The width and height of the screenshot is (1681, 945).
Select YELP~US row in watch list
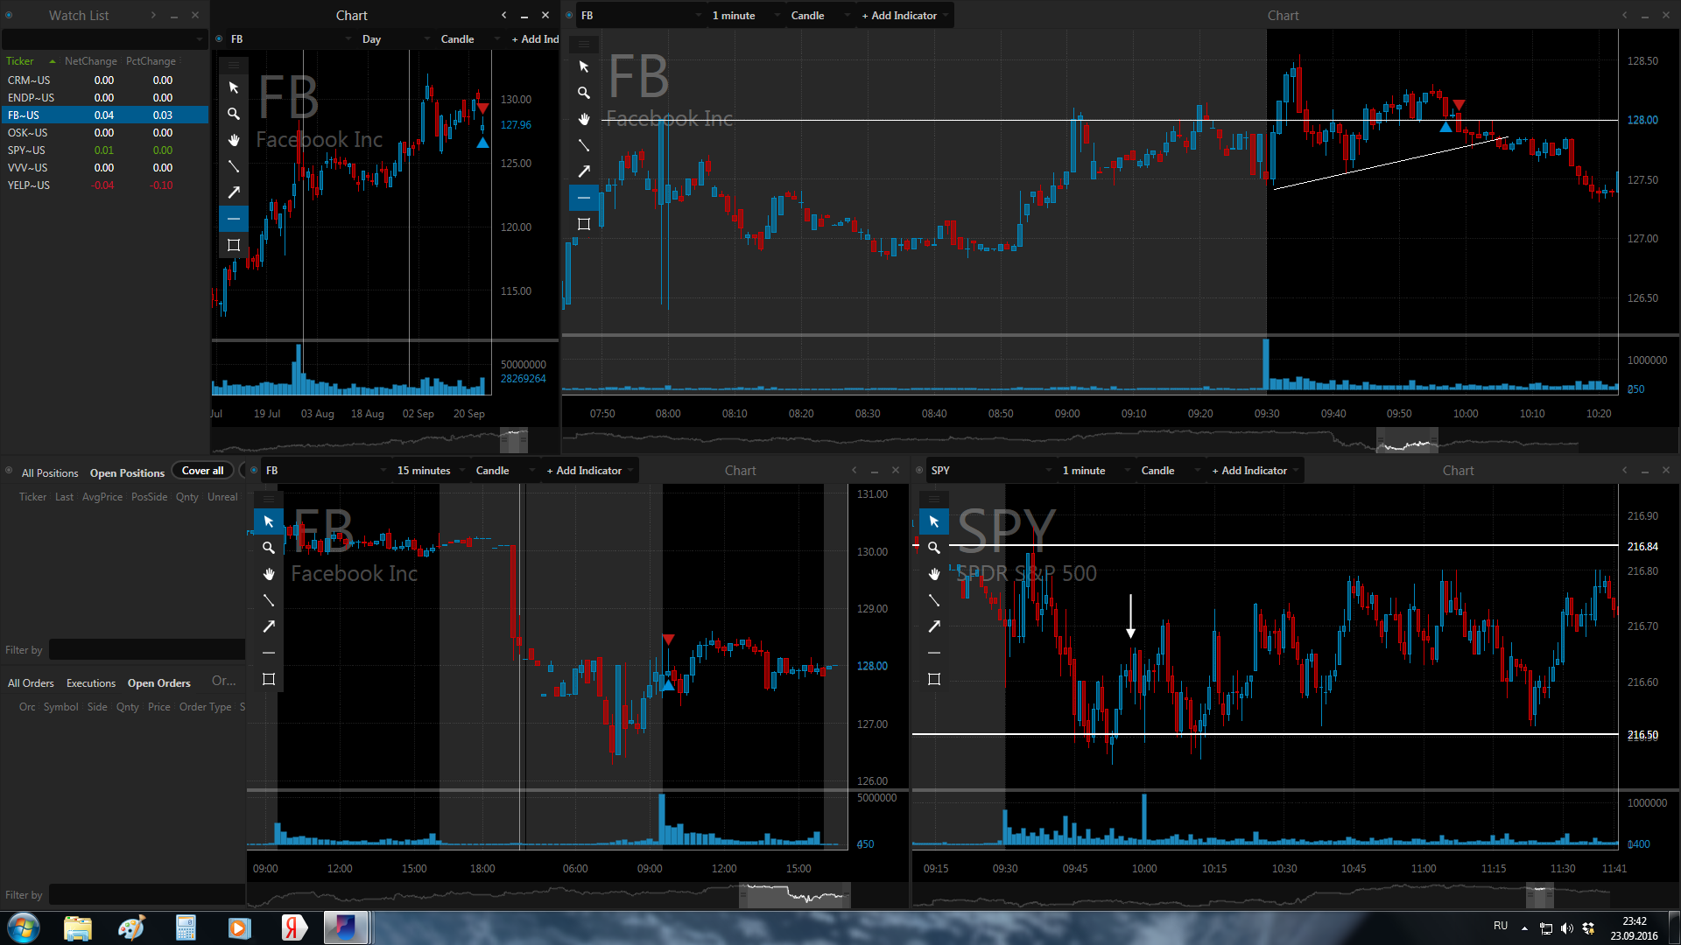104,185
